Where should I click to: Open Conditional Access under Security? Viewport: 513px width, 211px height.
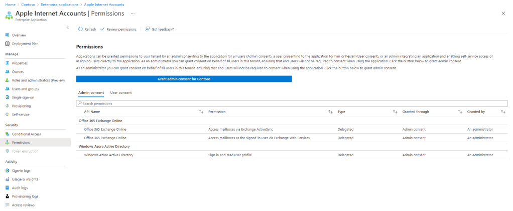pos(26,134)
